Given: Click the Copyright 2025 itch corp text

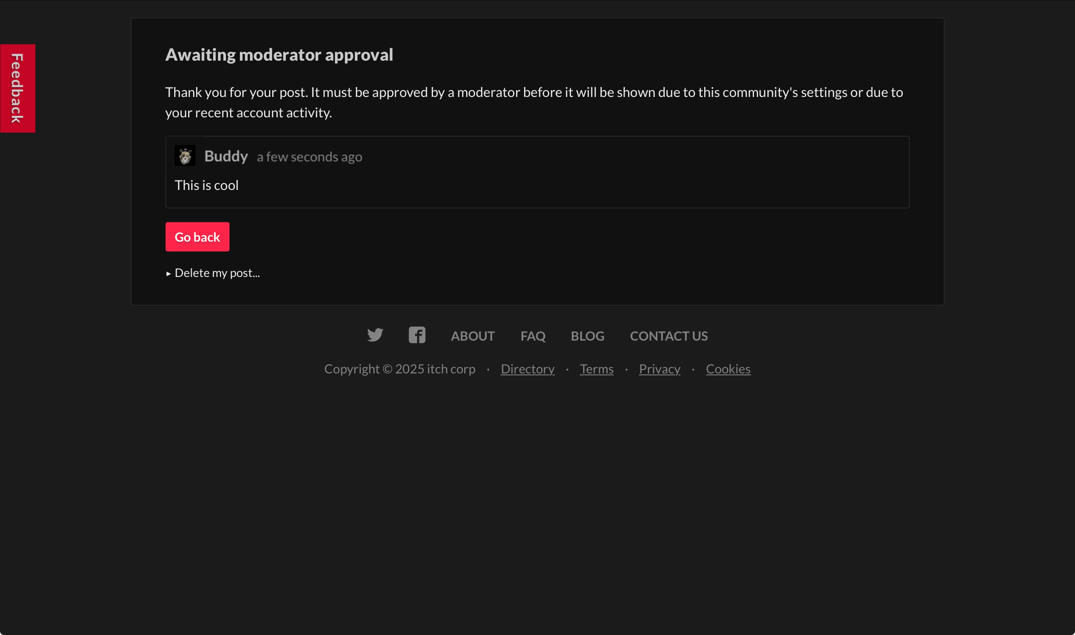Looking at the screenshot, I should [400, 369].
